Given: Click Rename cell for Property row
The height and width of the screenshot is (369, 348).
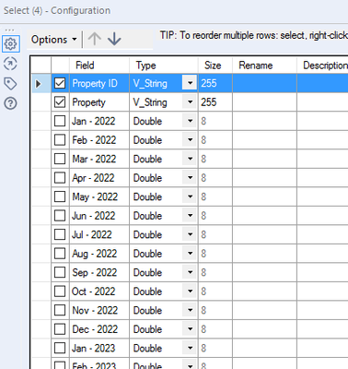Looking at the screenshot, I should [x=264, y=102].
